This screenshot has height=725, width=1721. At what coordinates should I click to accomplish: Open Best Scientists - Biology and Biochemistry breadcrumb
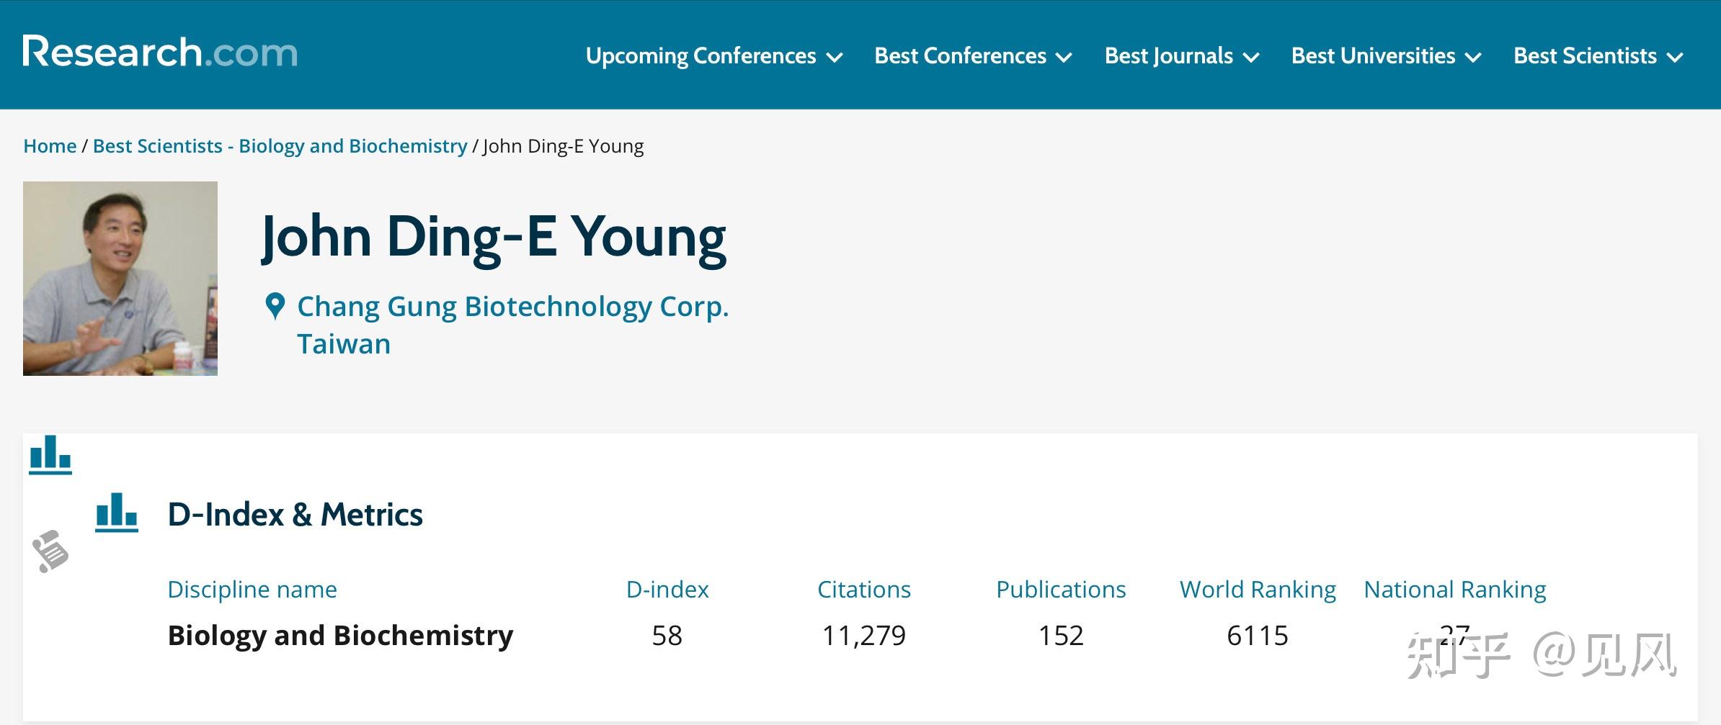(280, 146)
